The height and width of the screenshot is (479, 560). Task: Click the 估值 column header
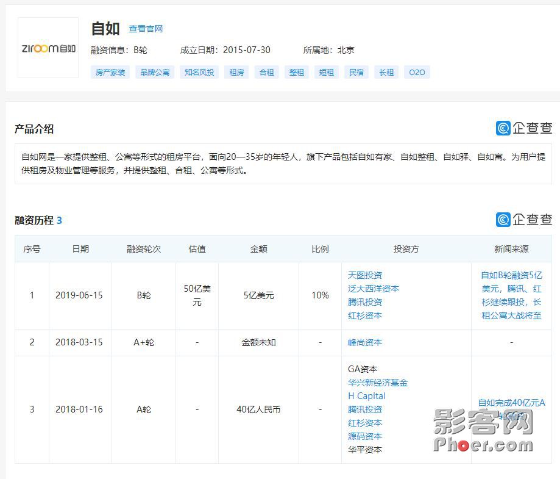[197, 249]
